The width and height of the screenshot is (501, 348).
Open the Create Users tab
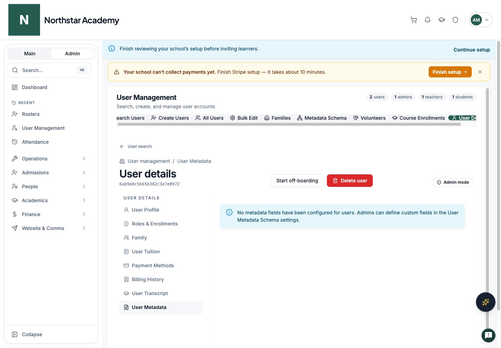[x=170, y=118]
